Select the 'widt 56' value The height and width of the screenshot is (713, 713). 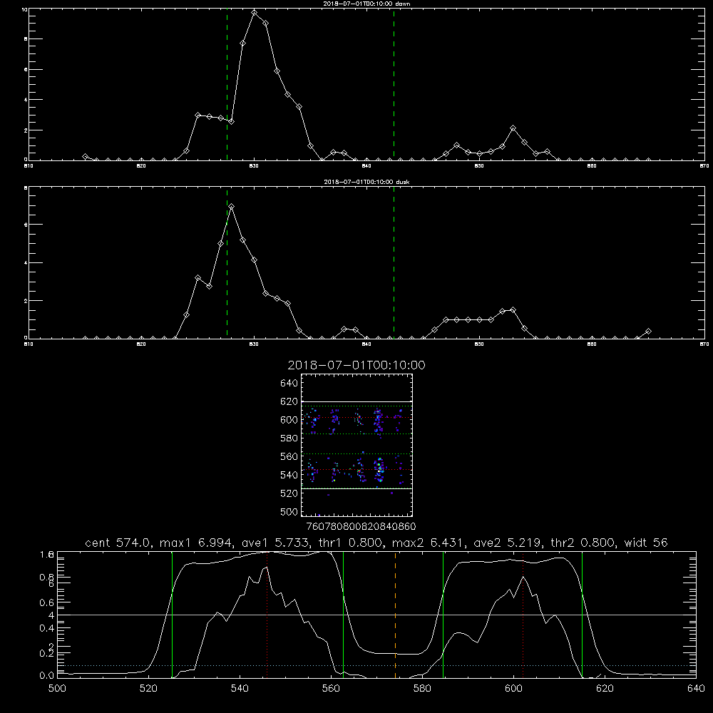click(646, 543)
